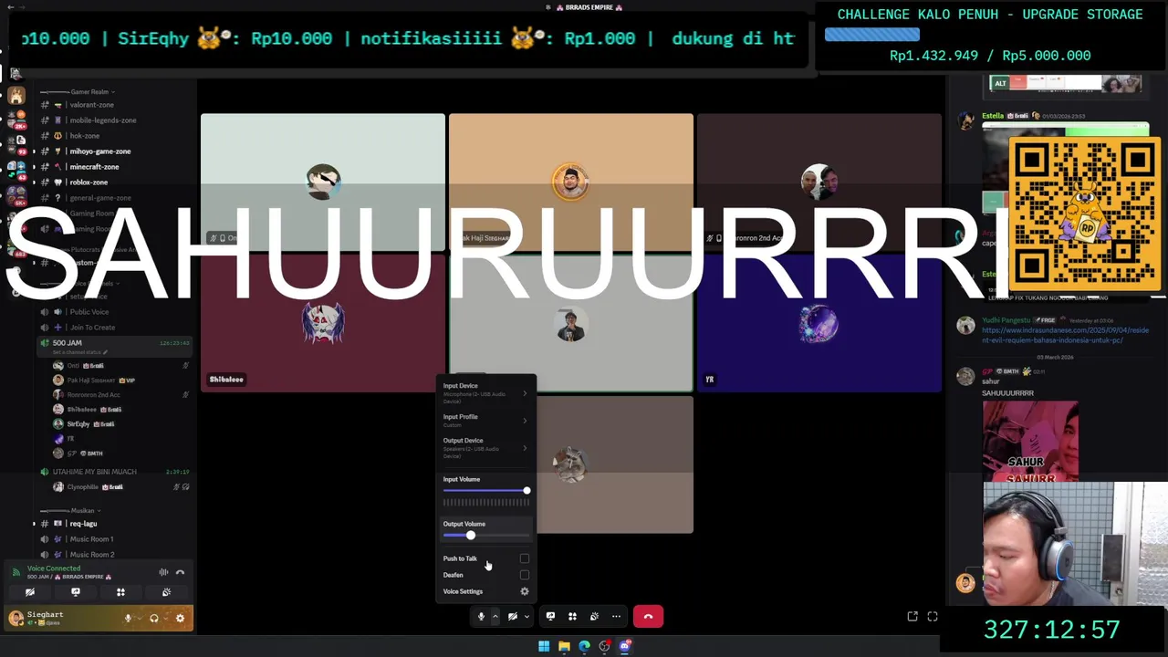Select SirEqhy in voice member list
This screenshot has height=657, width=1168.
(121, 424)
